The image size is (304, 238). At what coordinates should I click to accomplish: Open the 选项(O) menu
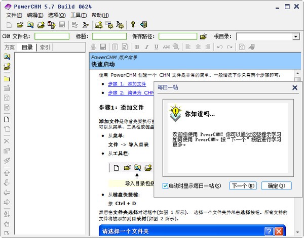click(x=57, y=15)
